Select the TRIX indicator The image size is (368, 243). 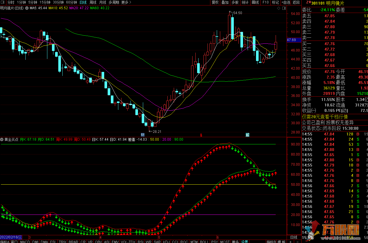pos(63,242)
